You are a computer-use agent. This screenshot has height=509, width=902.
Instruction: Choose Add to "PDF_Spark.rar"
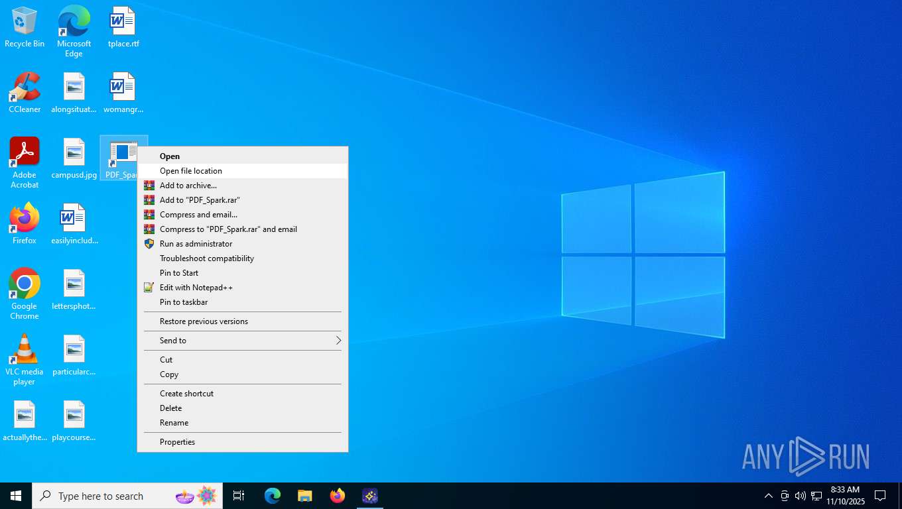pos(243,200)
